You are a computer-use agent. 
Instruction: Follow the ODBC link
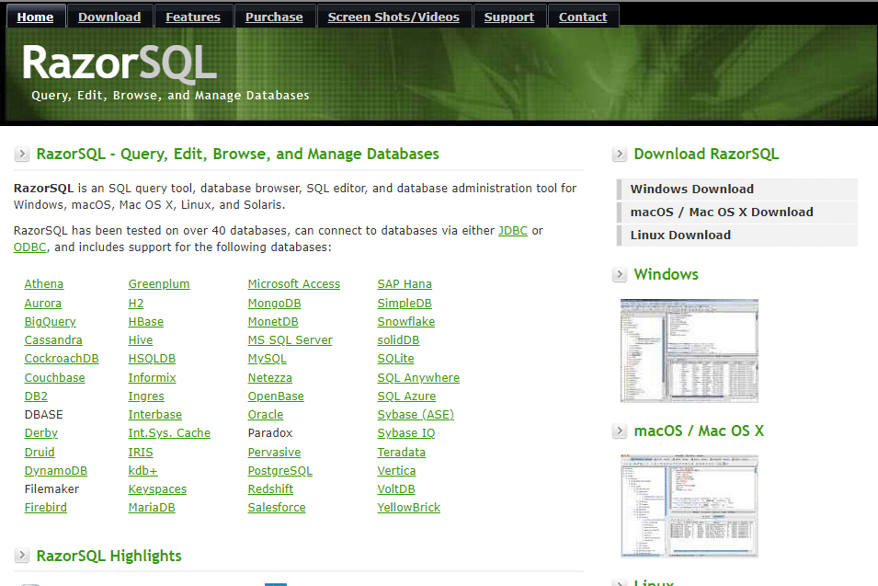coord(30,247)
